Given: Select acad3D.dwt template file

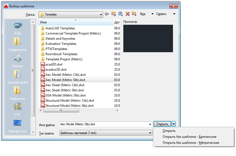Looking at the screenshot, I should point(52,64).
